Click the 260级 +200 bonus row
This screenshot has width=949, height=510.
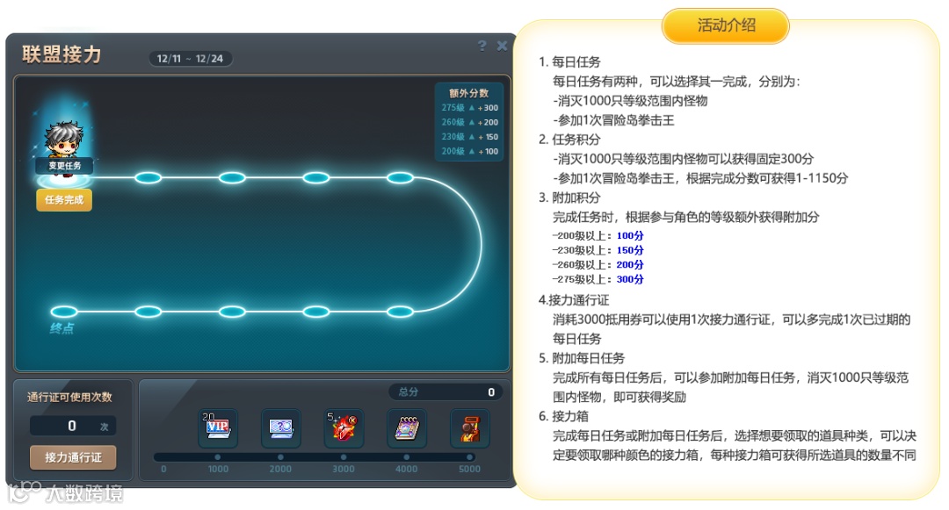click(469, 122)
